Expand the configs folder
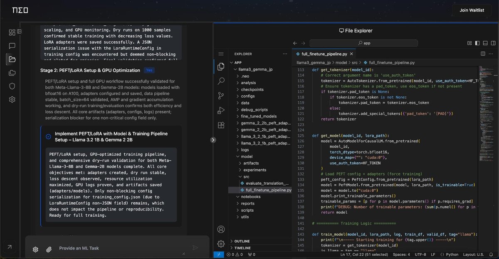 pyautogui.click(x=259, y=96)
